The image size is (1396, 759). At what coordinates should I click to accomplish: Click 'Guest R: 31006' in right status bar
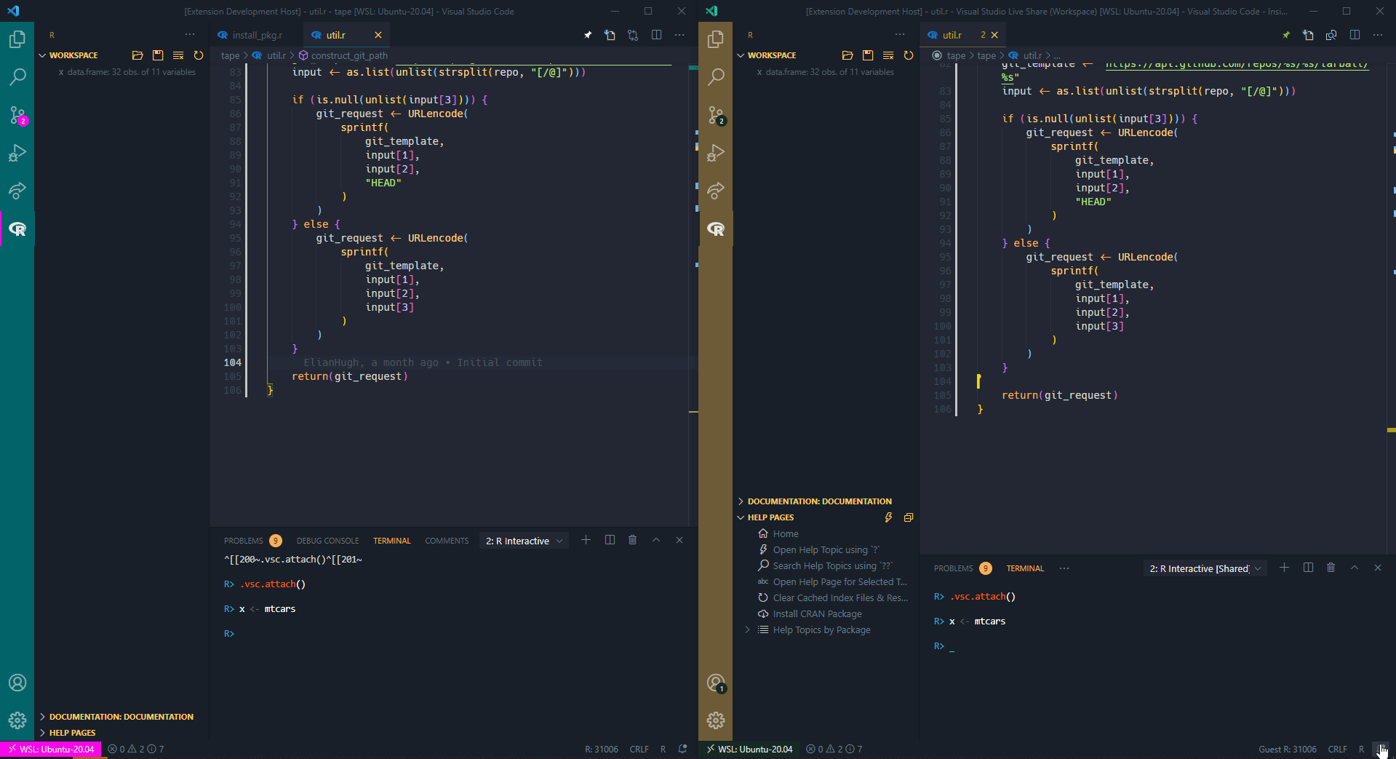point(1287,750)
